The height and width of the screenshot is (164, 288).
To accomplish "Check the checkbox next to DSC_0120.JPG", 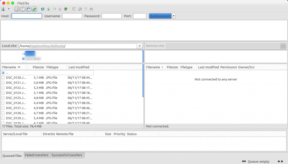I will 3,77.
